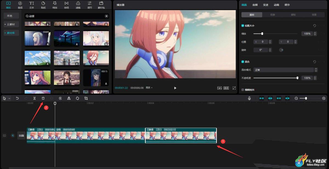Open the selection tool dropdown arrow

point(9,98)
